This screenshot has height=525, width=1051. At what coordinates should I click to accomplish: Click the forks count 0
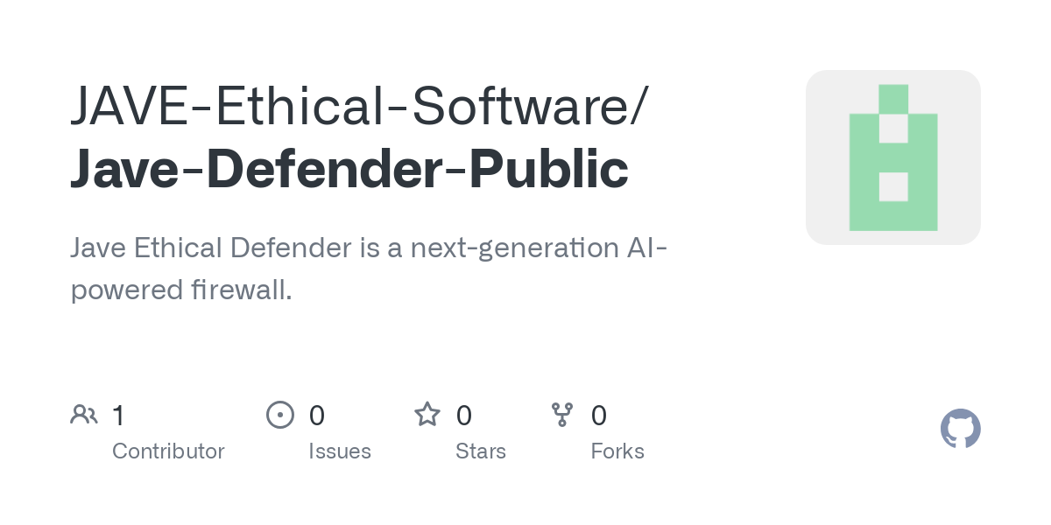tap(599, 415)
